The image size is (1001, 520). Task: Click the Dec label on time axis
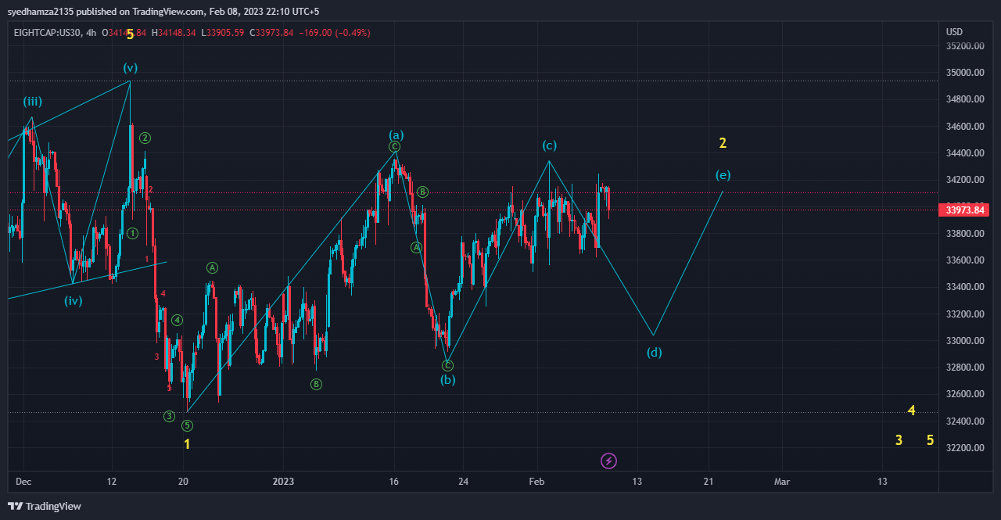point(23,482)
